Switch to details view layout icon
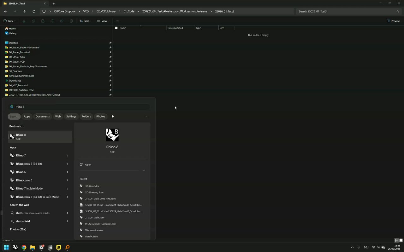Image resolution: width=404 pixels, height=252 pixels. (397, 240)
